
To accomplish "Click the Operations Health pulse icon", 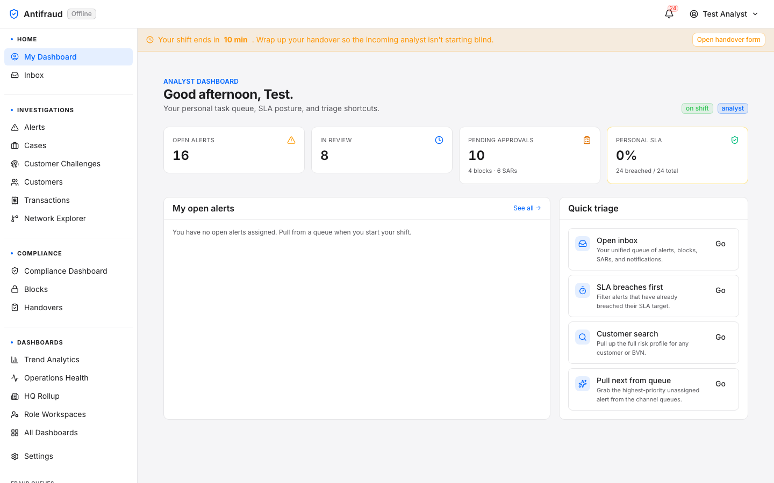I will [15, 378].
